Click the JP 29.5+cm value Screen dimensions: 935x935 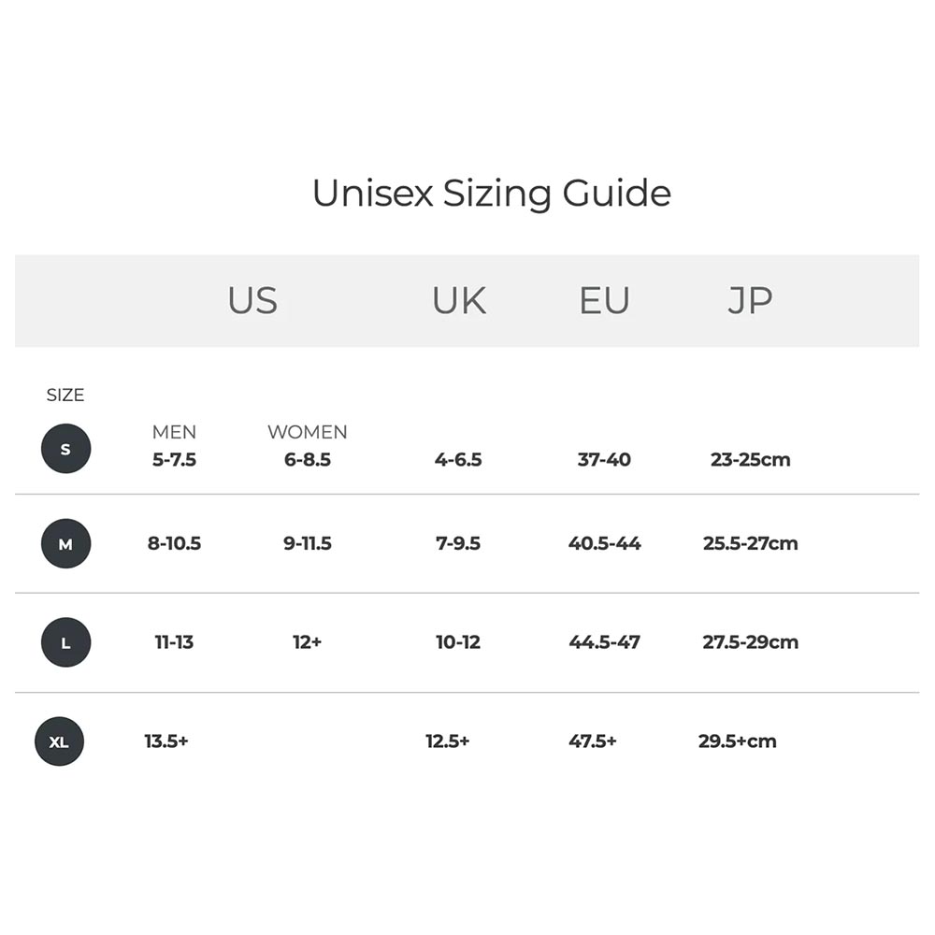737,741
